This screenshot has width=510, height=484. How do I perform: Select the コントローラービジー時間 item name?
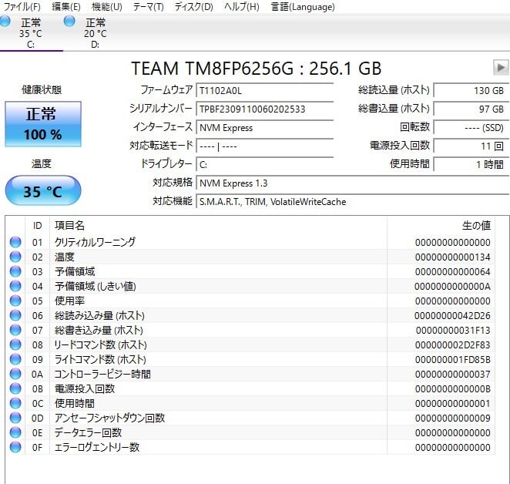pos(102,374)
